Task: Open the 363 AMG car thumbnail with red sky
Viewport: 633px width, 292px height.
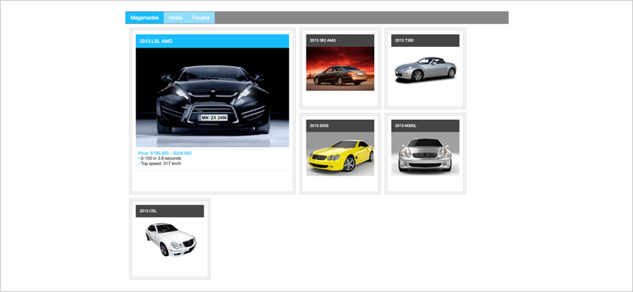Action: (x=340, y=69)
